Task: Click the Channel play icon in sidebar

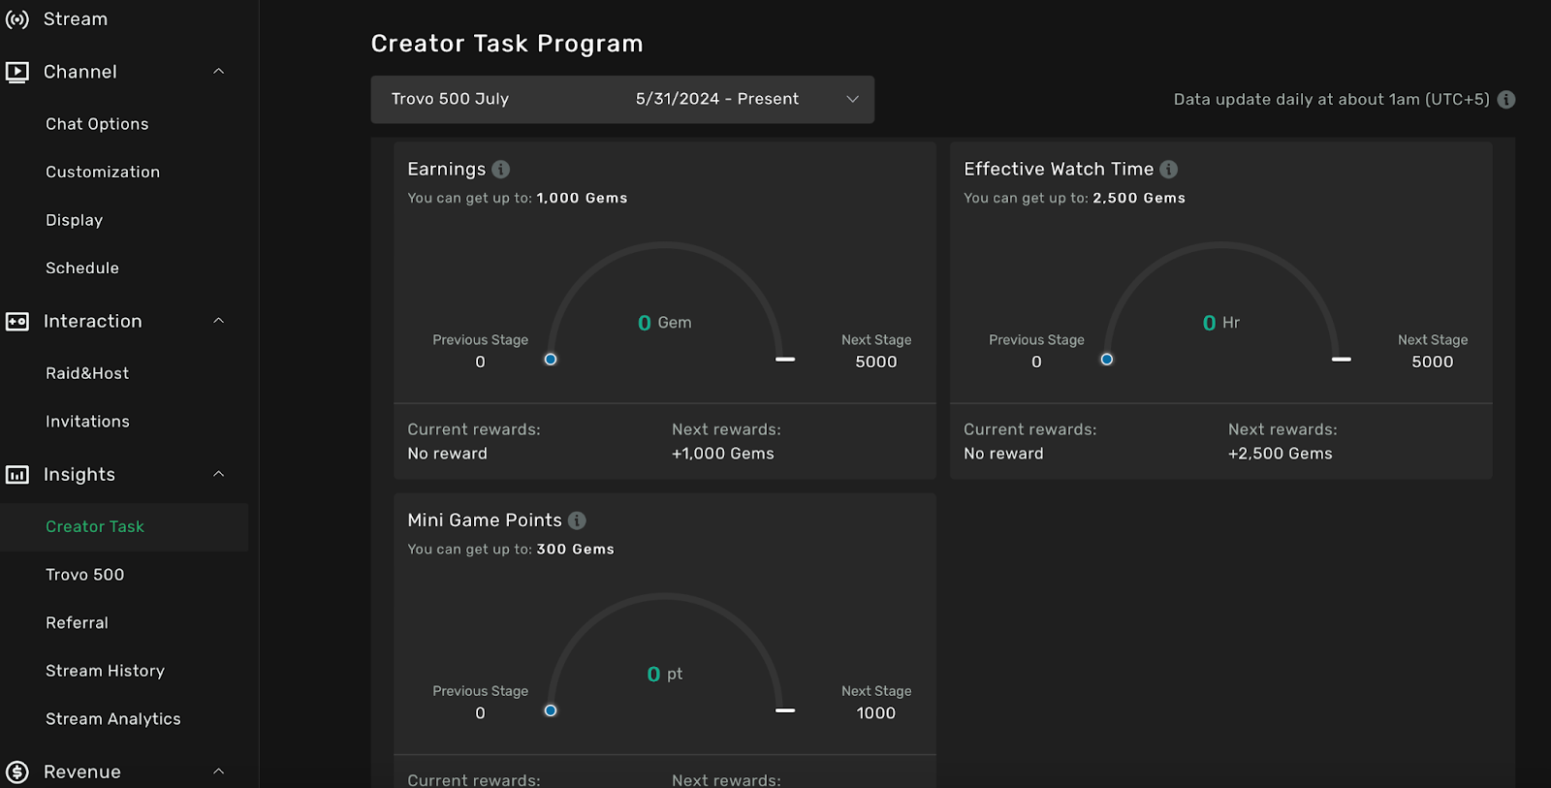Action: (x=17, y=72)
